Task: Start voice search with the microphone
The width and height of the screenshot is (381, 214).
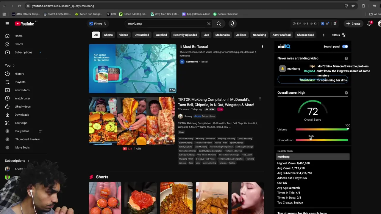Action: tap(233, 23)
